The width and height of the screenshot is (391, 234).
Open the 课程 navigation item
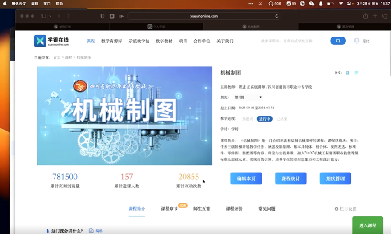tap(91, 41)
